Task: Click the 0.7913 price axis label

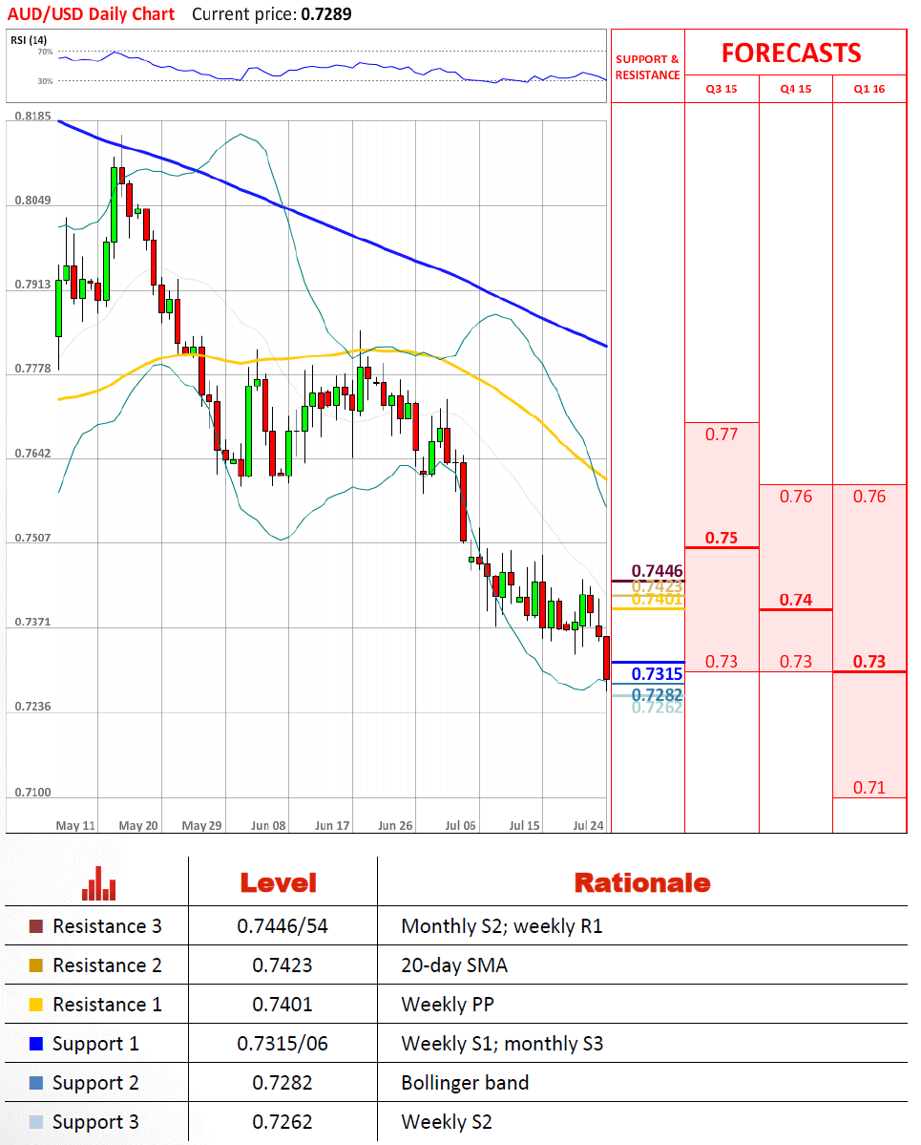Action: (x=33, y=285)
